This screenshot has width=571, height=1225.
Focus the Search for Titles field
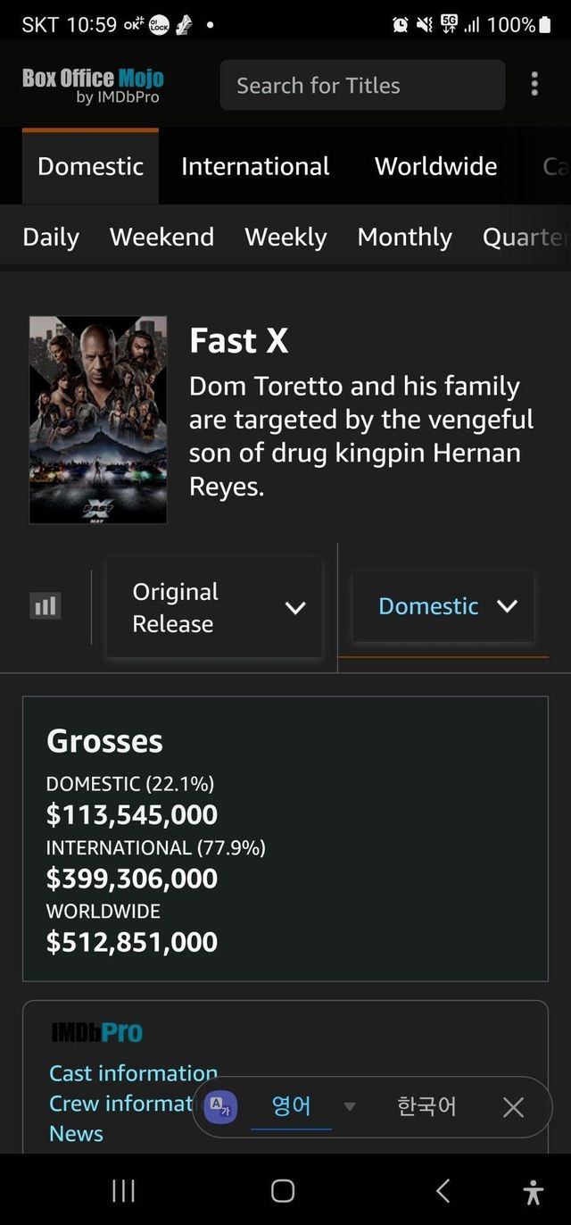pos(361,85)
